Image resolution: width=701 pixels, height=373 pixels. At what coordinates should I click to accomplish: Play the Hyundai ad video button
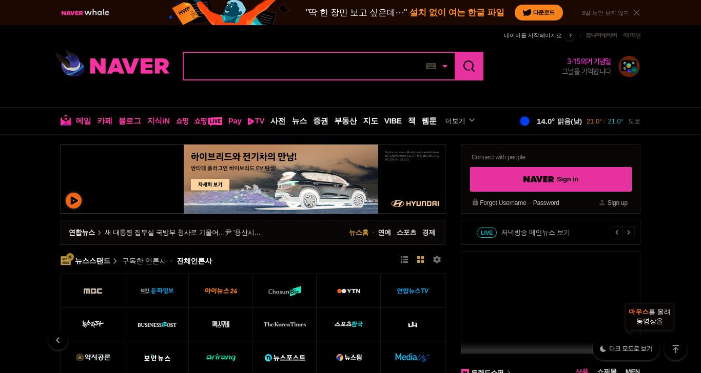pyautogui.click(x=73, y=200)
